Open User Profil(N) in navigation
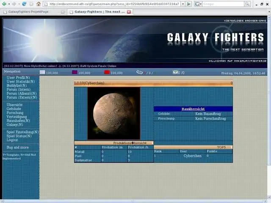This screenshot has width=271, height=203. coord(18,77)
